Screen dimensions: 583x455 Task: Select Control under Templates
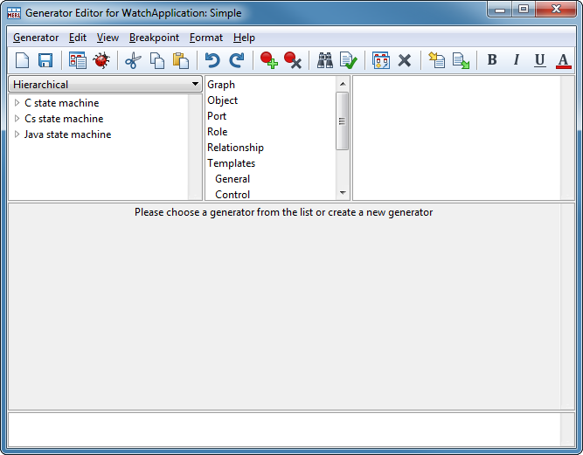[x=233, y=194]
